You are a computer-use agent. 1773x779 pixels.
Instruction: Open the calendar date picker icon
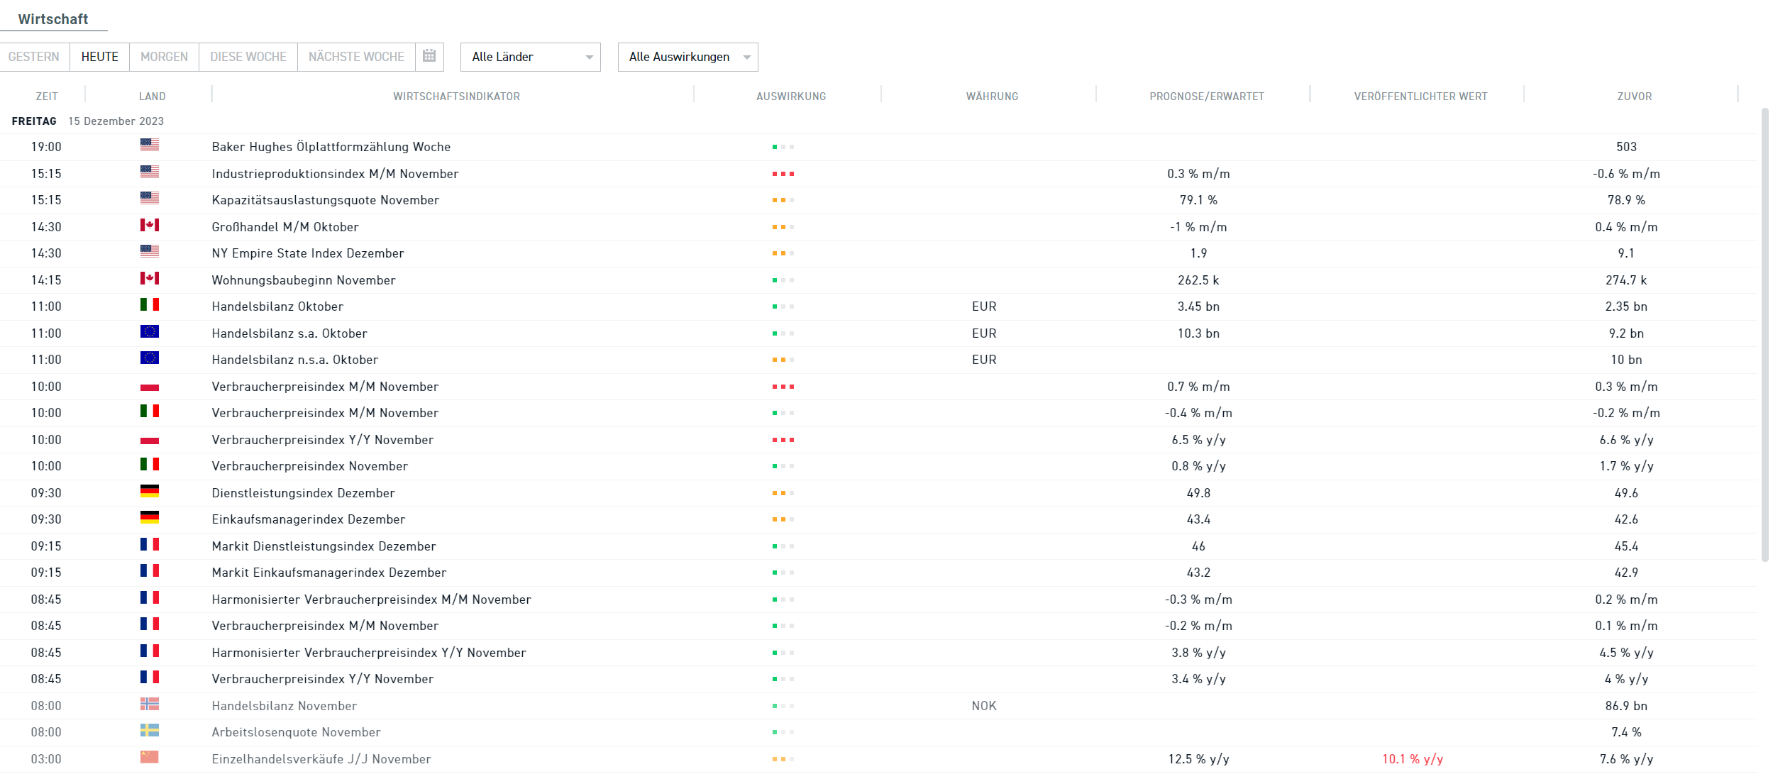429,56
